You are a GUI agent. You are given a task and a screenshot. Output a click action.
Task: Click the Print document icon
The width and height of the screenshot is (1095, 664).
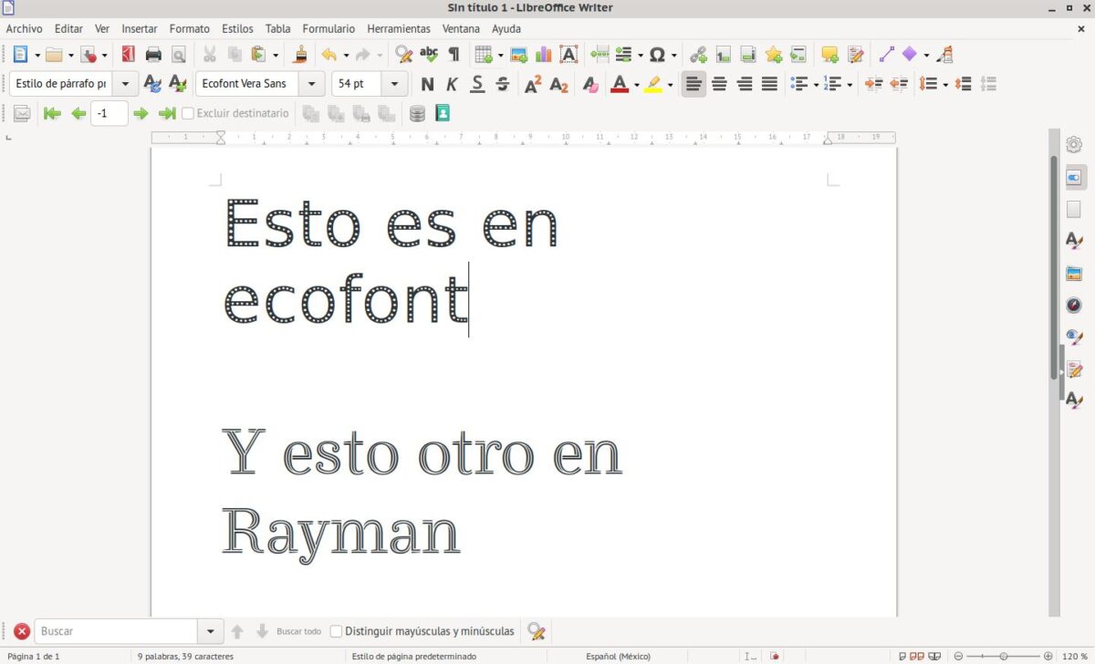coord(153,55)
